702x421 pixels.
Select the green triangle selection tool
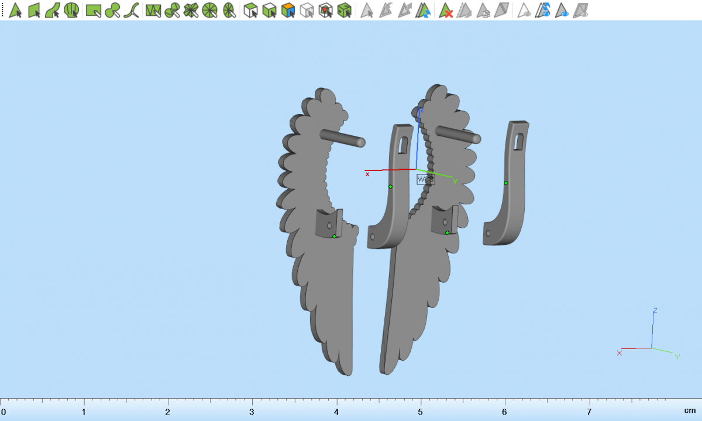pyautogui.click(x=16, y=10)
